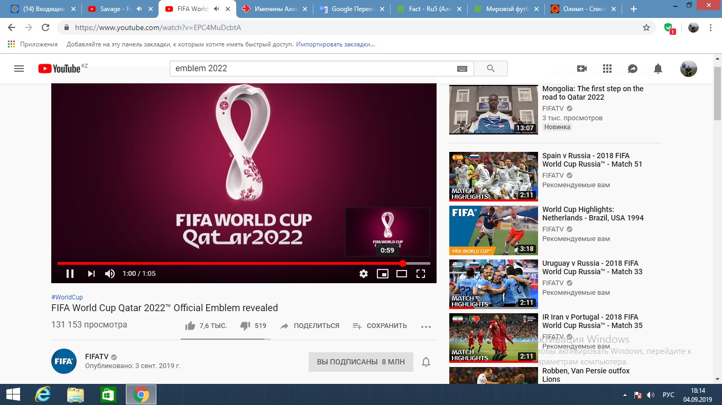The width and height of the screenshot is (722, 405).
Task: Switch the РУС input language
Action: click(668, 395)
